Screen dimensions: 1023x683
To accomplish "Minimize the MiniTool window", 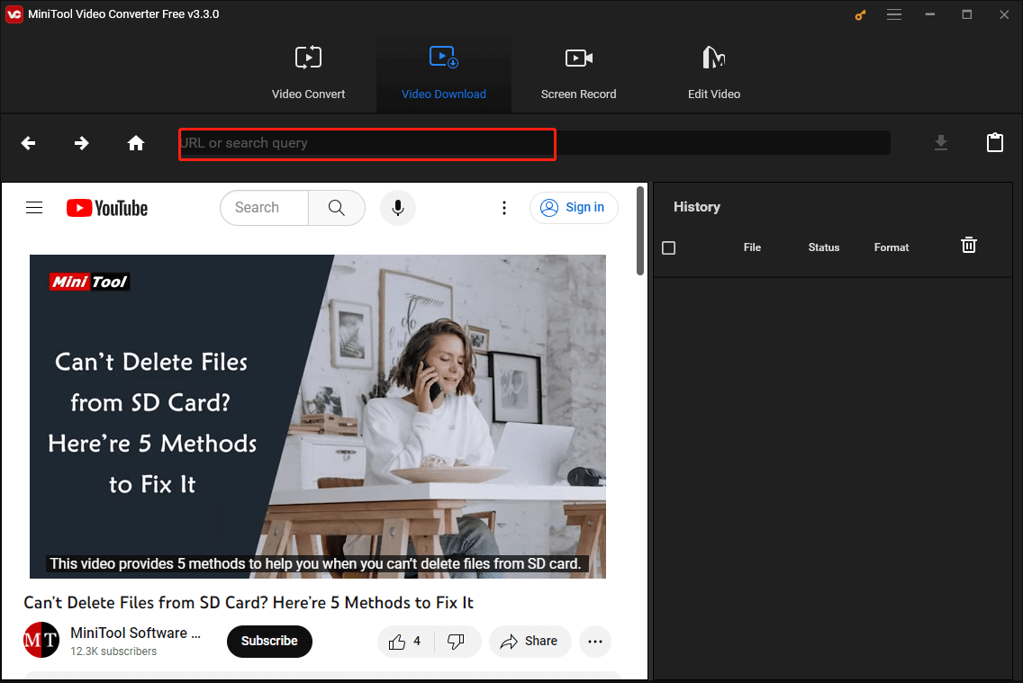I will coord(929,14).
